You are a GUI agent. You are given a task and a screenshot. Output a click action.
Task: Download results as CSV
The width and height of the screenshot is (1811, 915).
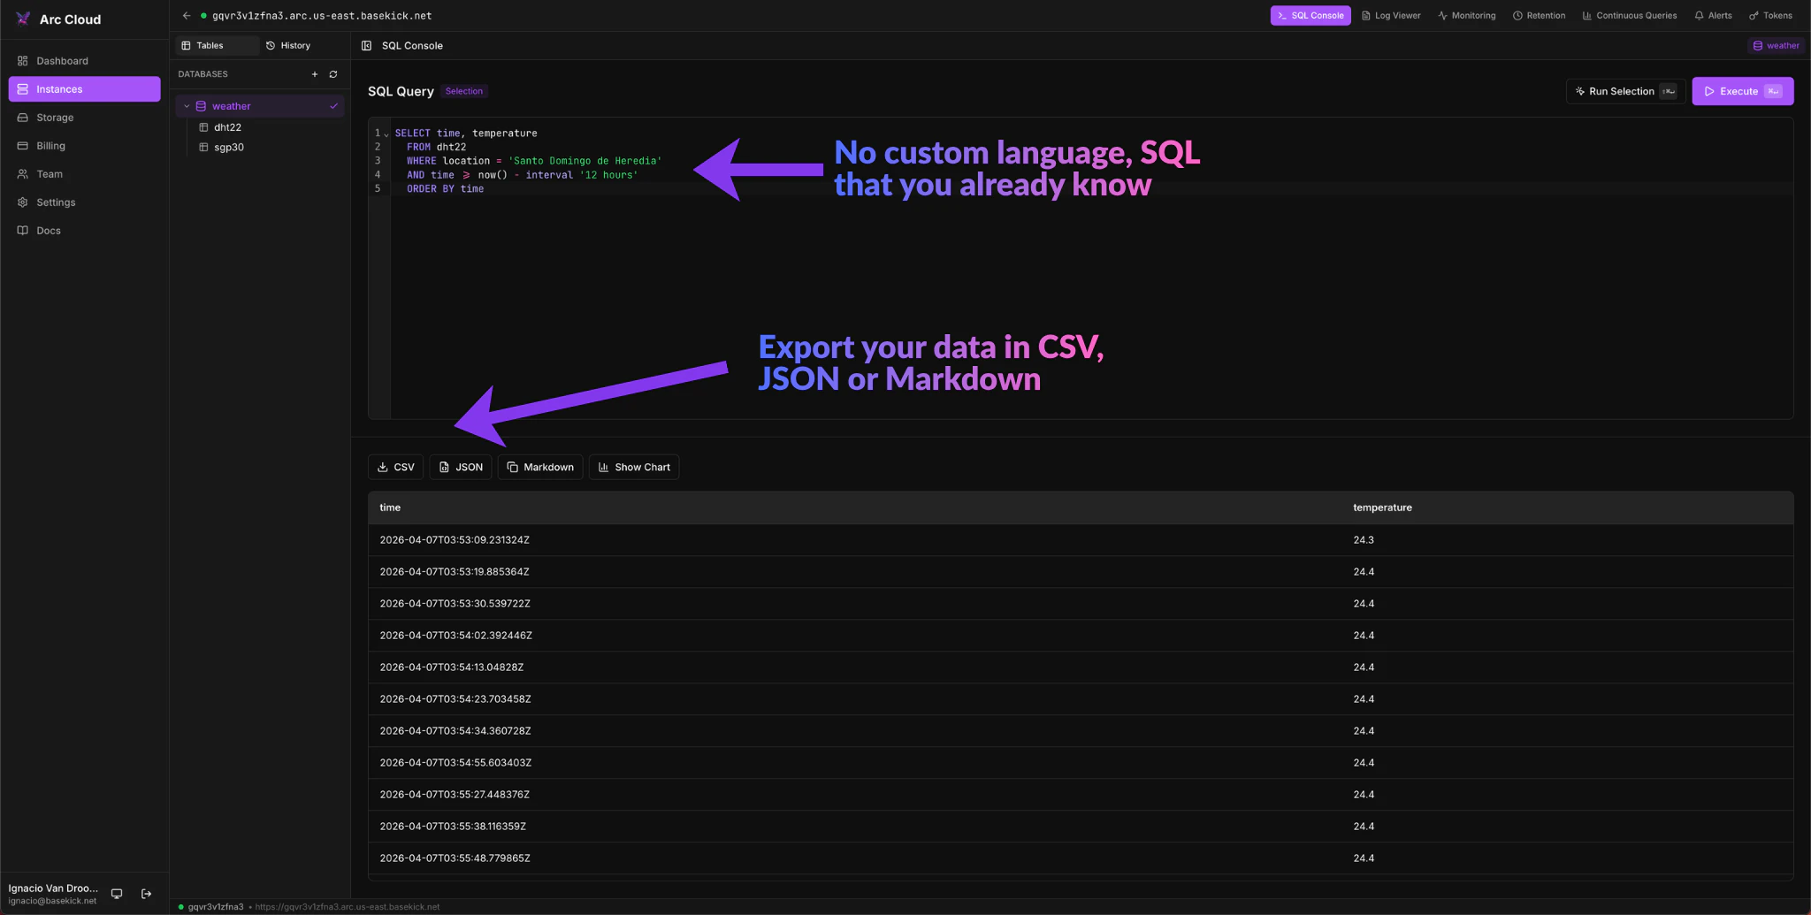coord(395,467)
